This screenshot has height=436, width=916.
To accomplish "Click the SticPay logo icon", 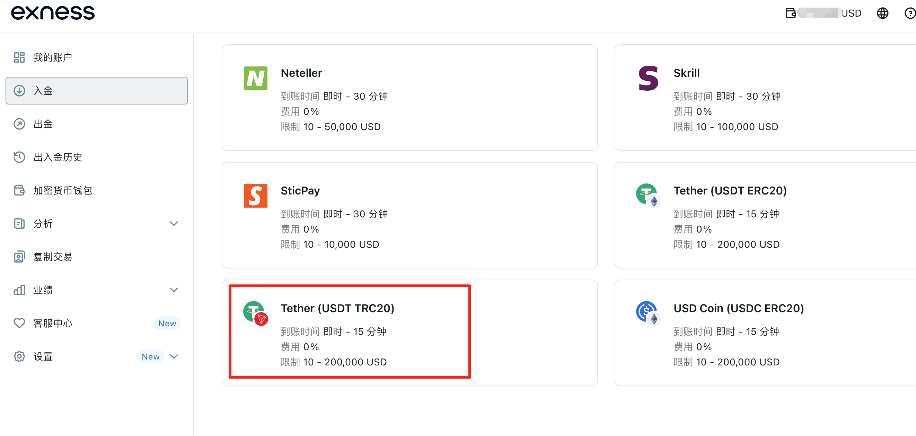I will coord(255,196).
